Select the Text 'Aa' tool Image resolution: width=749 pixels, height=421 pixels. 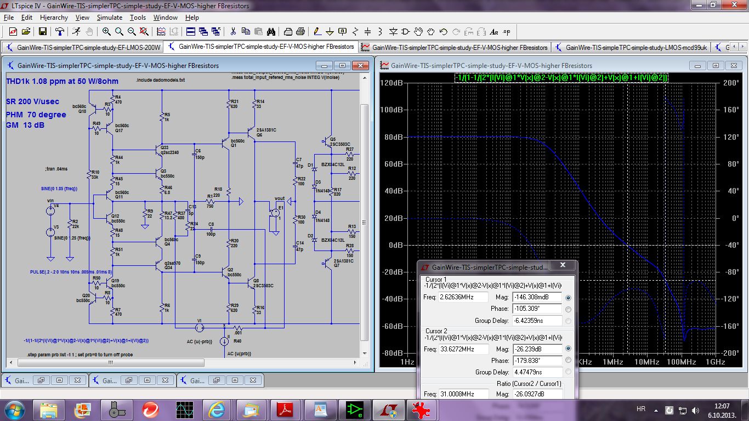tap(494, 32)
